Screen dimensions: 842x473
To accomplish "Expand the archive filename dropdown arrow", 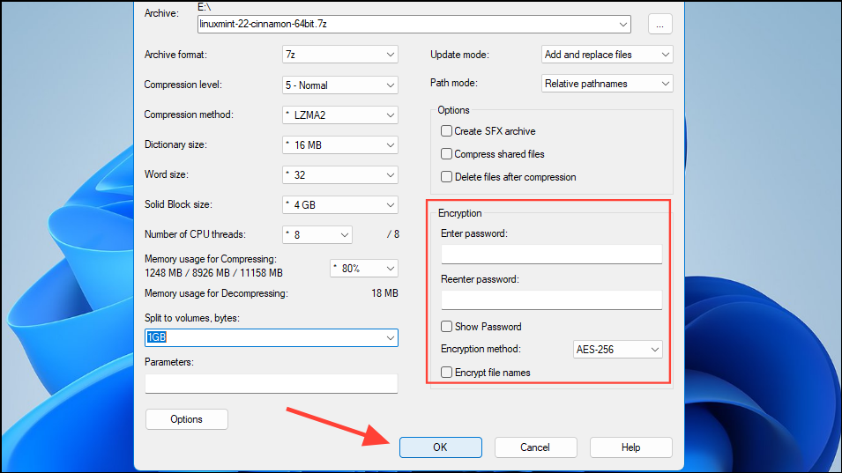I will 623,24.
